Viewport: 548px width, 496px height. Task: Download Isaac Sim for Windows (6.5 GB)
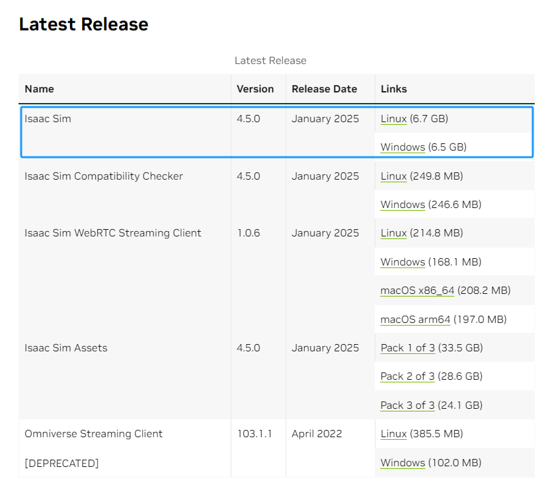[403, 147]
